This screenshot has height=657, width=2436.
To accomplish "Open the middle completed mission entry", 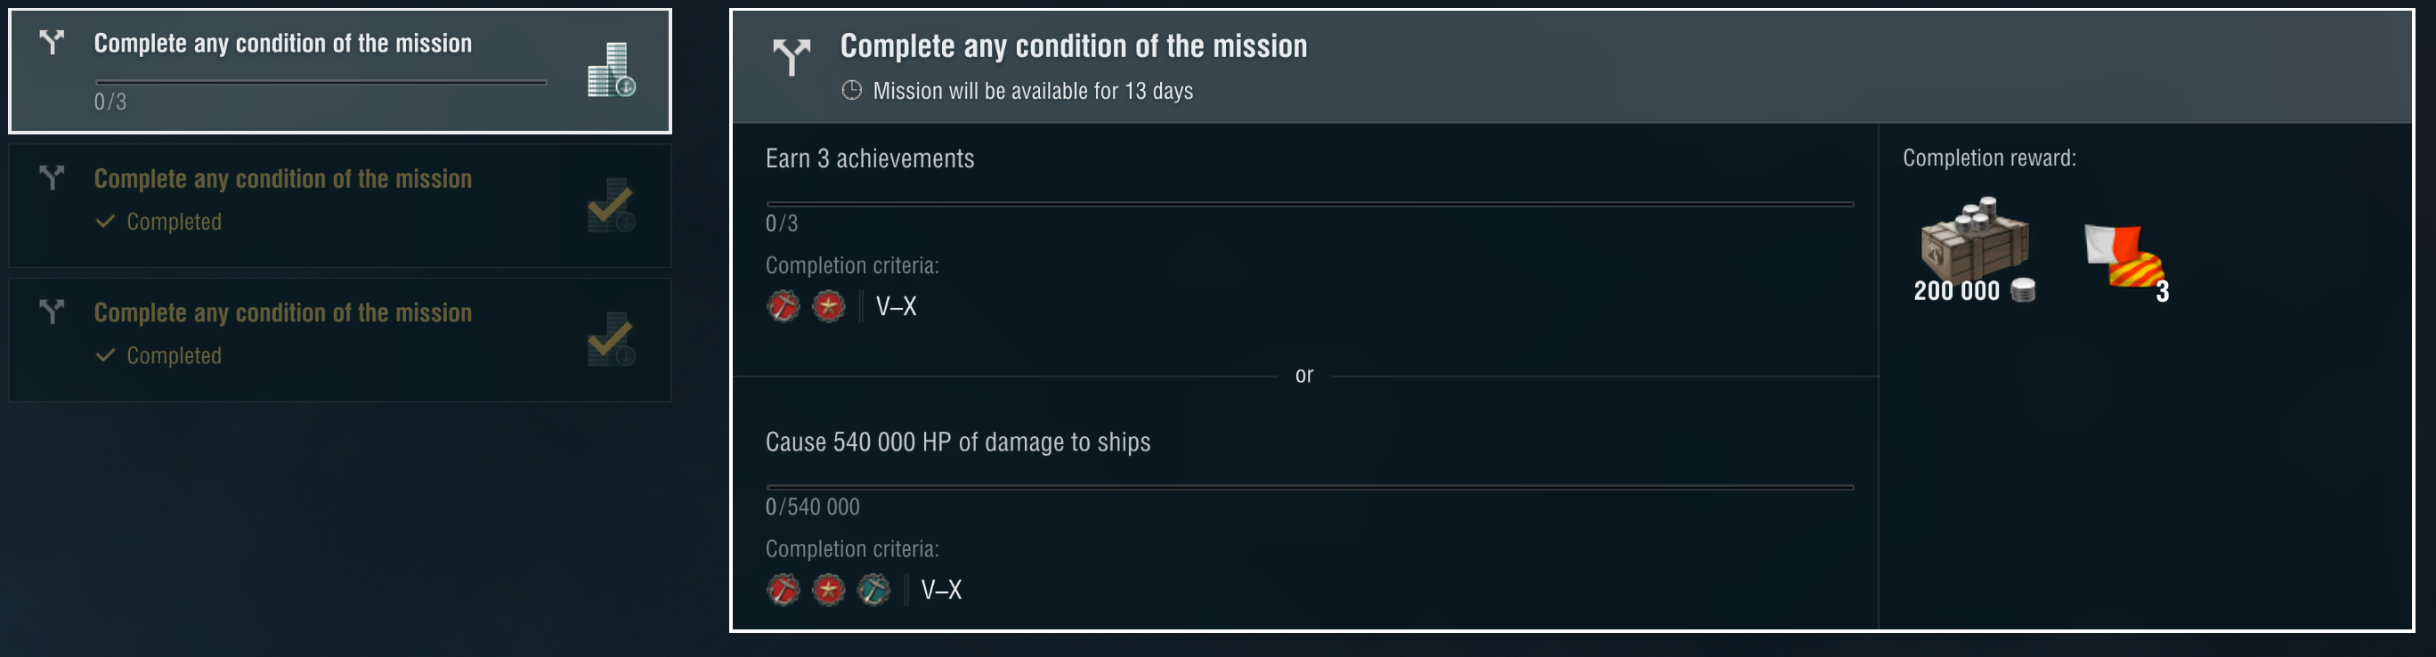I will click(339, 205).
